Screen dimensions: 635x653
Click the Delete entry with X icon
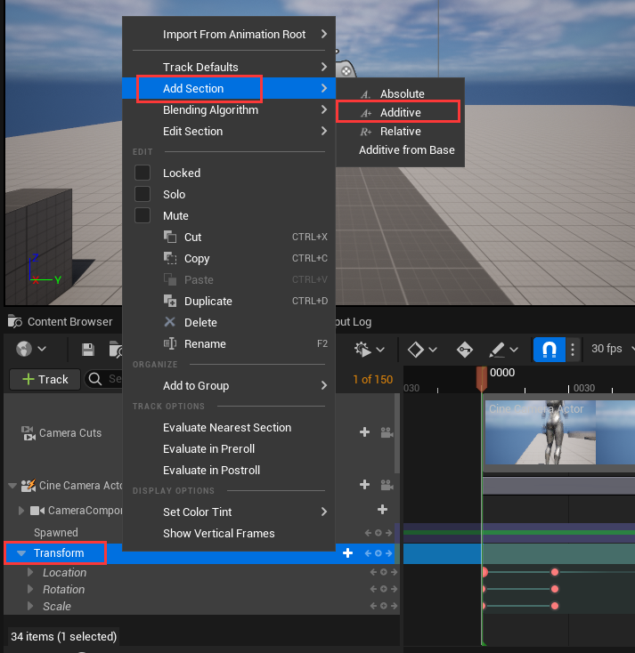200,322
